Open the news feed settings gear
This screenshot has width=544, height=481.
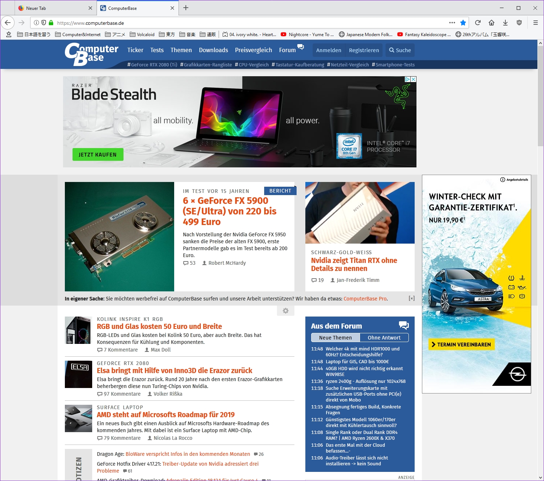point(286,311)
